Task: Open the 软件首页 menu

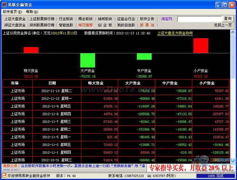Action: [x=12, y=12]
